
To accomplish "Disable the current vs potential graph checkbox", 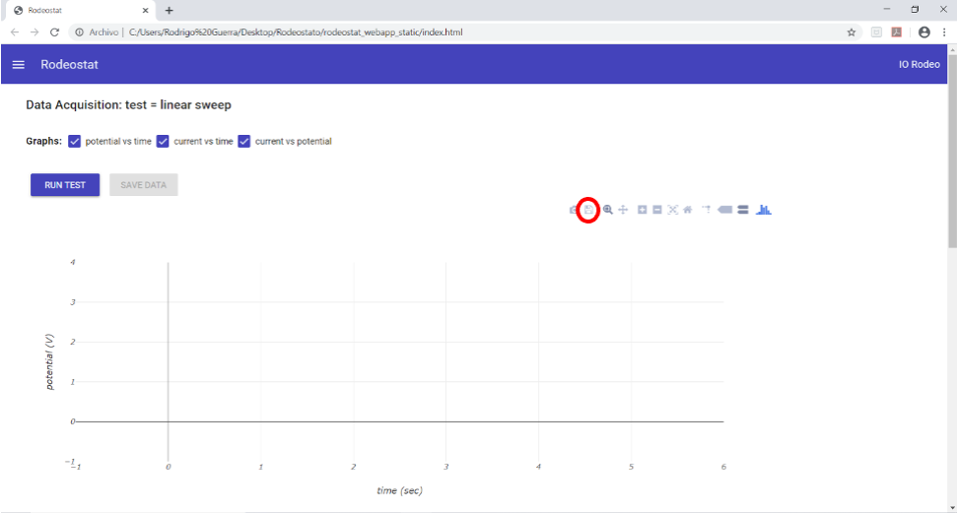I will (244, 142).
